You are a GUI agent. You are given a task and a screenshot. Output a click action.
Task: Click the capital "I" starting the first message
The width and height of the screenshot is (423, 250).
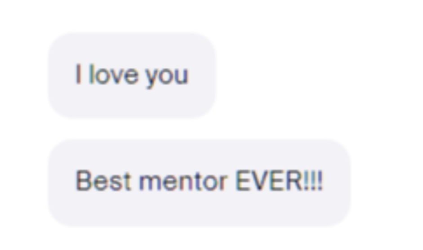(x=78, y=74)
